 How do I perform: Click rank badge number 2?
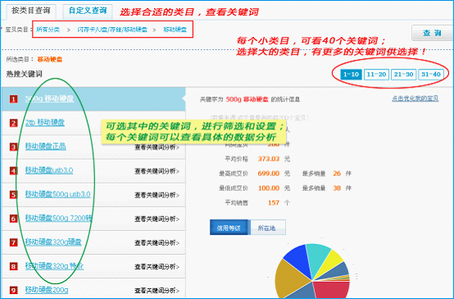13,123
